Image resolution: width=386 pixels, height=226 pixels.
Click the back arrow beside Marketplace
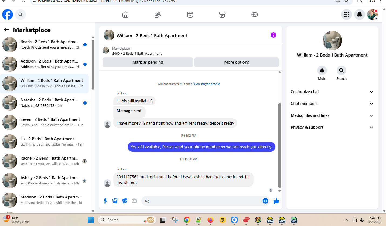tap(6, 30)
